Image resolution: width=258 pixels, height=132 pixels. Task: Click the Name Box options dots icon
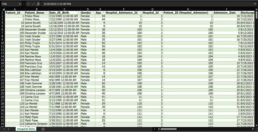pyautogui.click(x=24, y=4)
